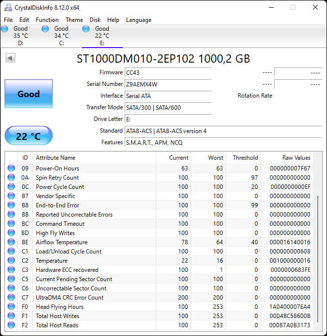Click the status orb for UltraDMA CRC Error Count
Screen dimensions: 327x336
(x=11, y=297)
